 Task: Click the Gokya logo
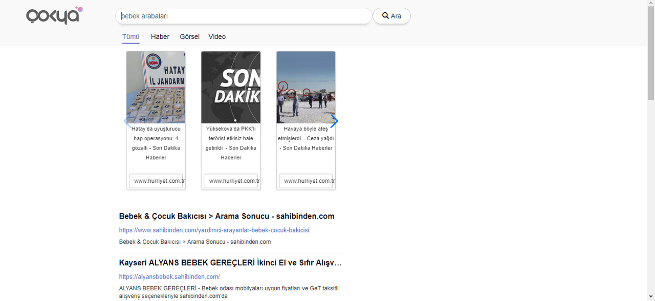(x=54, y=15)
